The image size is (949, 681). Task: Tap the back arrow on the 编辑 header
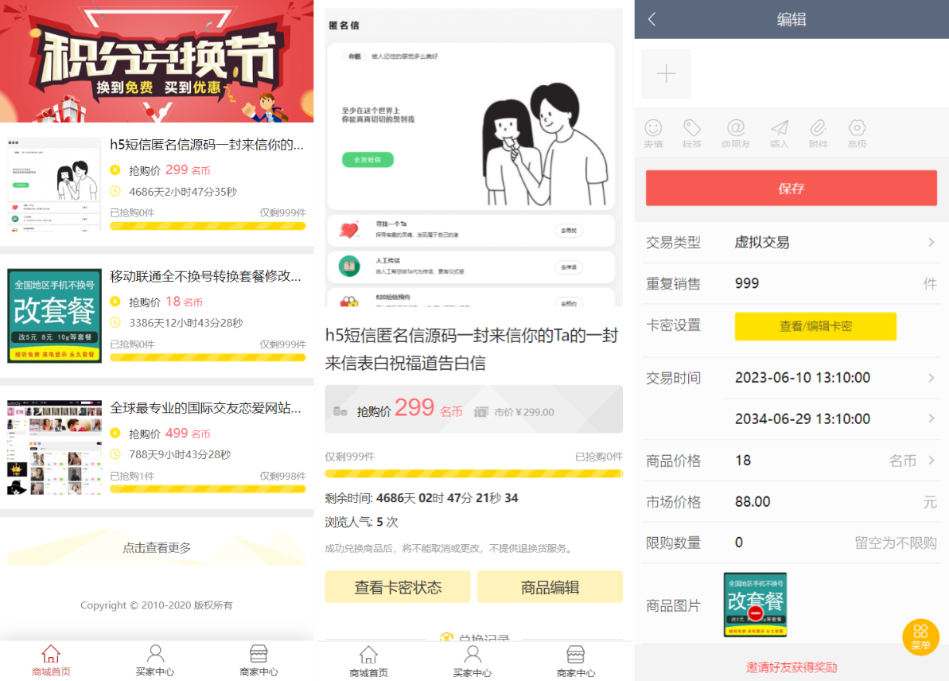coord(650,18)
